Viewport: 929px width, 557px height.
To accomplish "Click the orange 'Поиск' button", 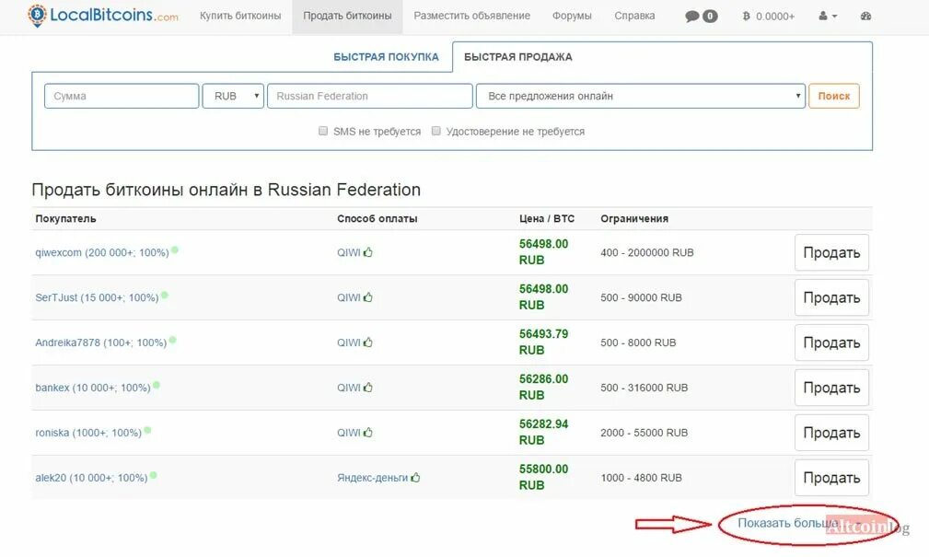I will pyautogui.click(x=833, y=96).
